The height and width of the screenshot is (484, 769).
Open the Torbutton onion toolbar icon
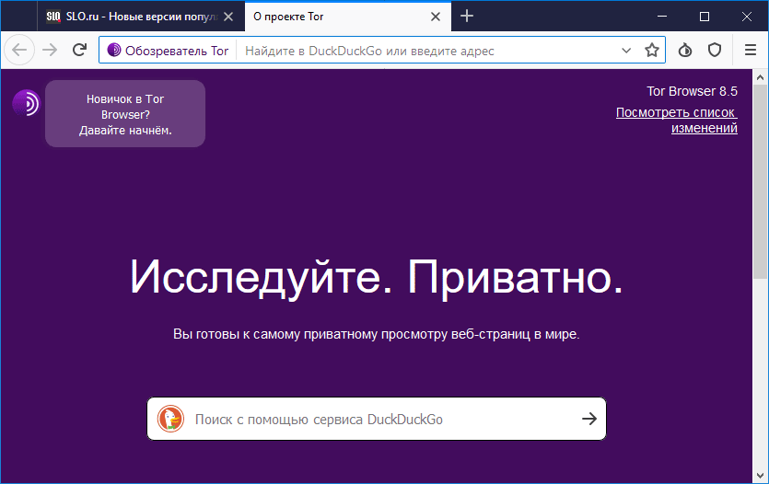click(x=685, y=50)
